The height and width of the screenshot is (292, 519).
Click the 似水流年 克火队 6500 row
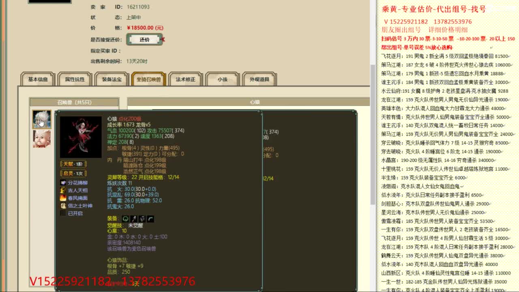(433, 195)
